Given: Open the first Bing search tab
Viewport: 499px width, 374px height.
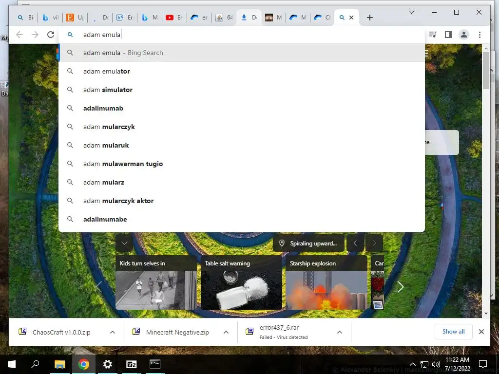Looking at the screenshot, I should tap(25, 18).
